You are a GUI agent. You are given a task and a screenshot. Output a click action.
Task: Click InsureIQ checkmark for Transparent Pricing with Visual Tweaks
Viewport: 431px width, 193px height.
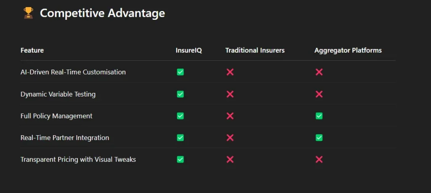coord(180,159)
